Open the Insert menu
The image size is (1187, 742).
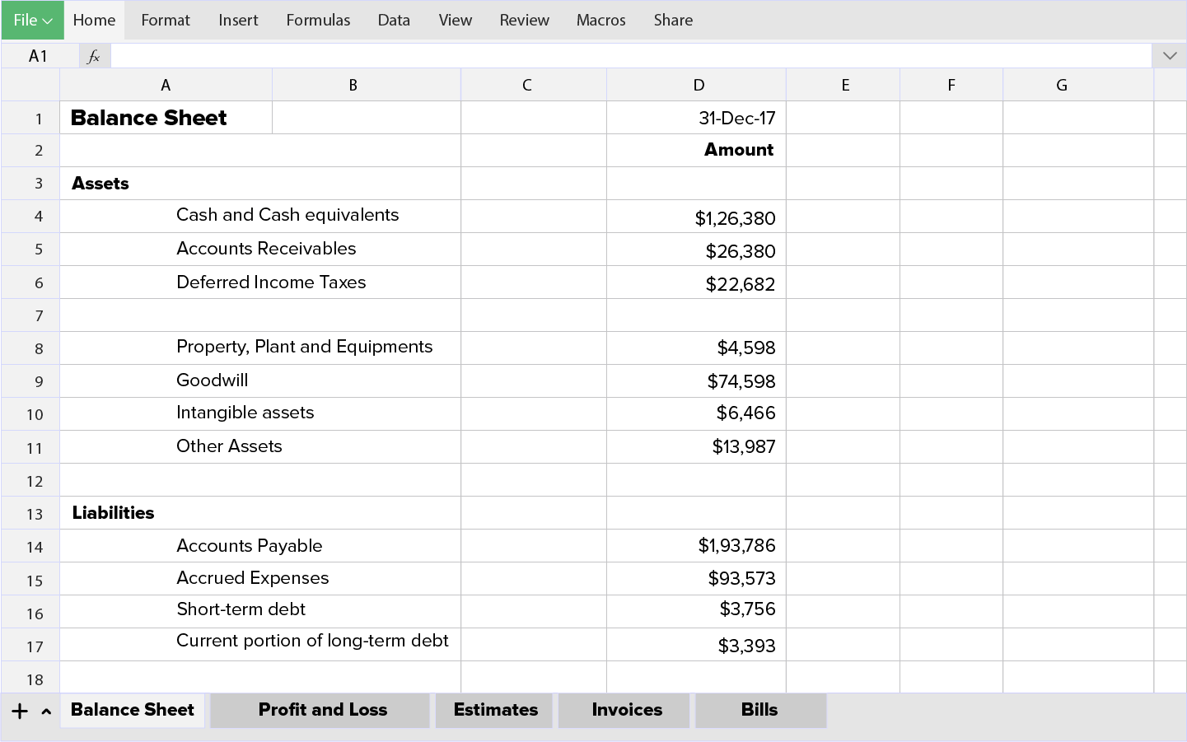238,20
